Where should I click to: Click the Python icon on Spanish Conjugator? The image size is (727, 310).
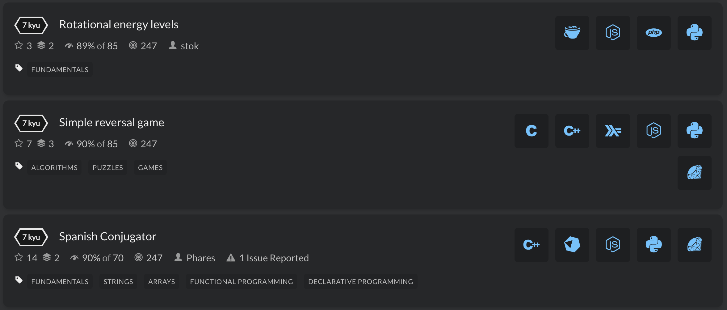tap(654, 245)
